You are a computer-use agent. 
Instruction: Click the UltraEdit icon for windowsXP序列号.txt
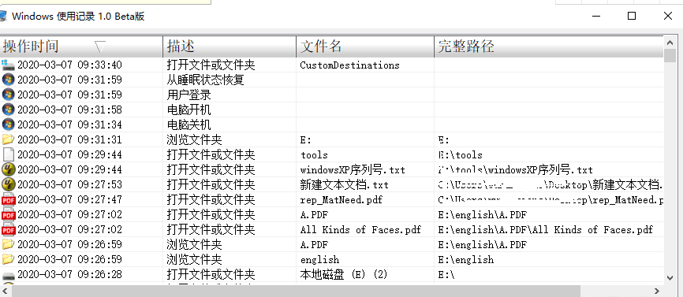coord(8,169)
